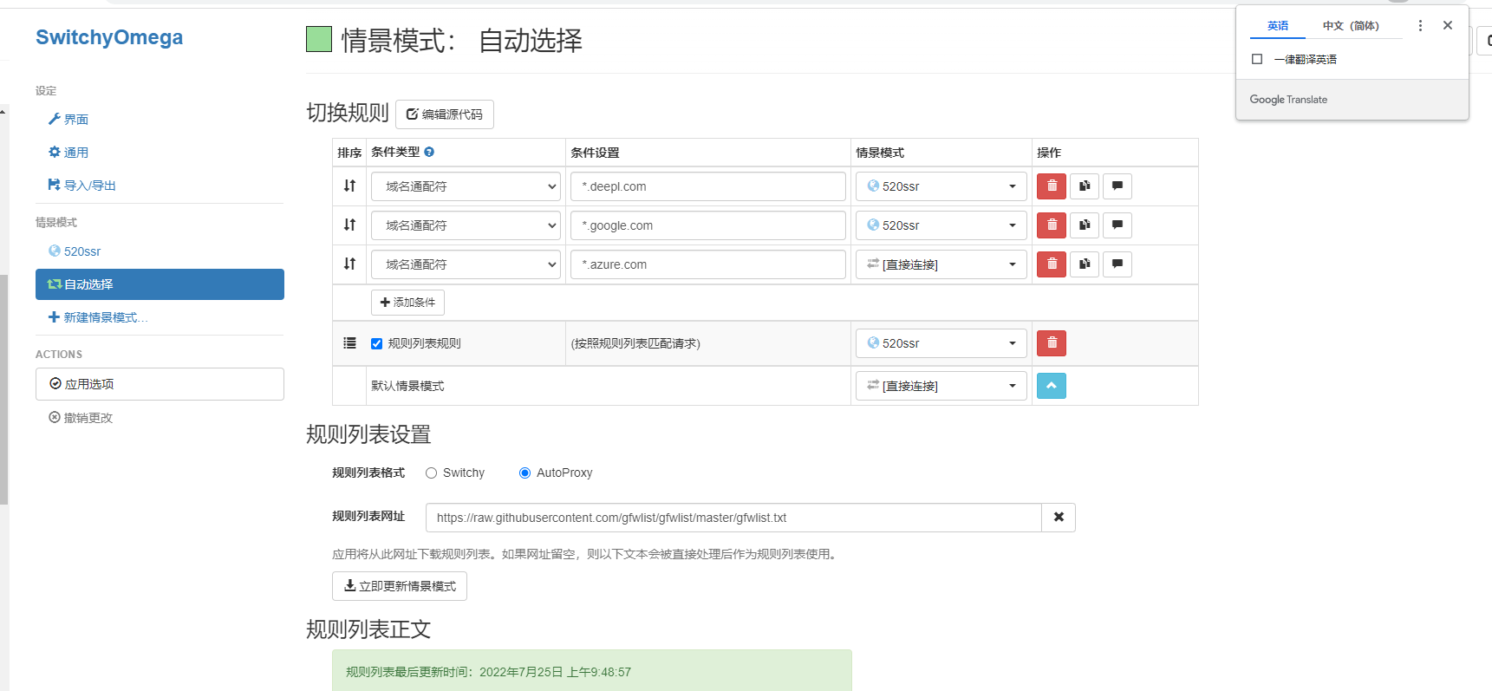The width and height of the screenshot is (1492, 691).
Task: Toggle the rule list rule checkbox
Action: coord(376,343)
